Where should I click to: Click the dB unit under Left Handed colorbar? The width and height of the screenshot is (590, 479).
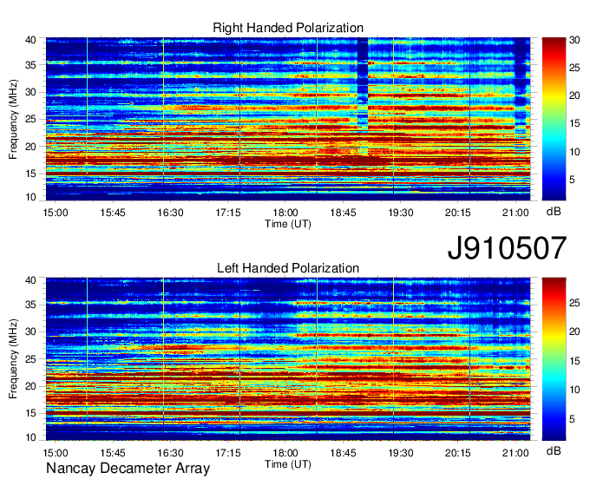click(554, 450)
